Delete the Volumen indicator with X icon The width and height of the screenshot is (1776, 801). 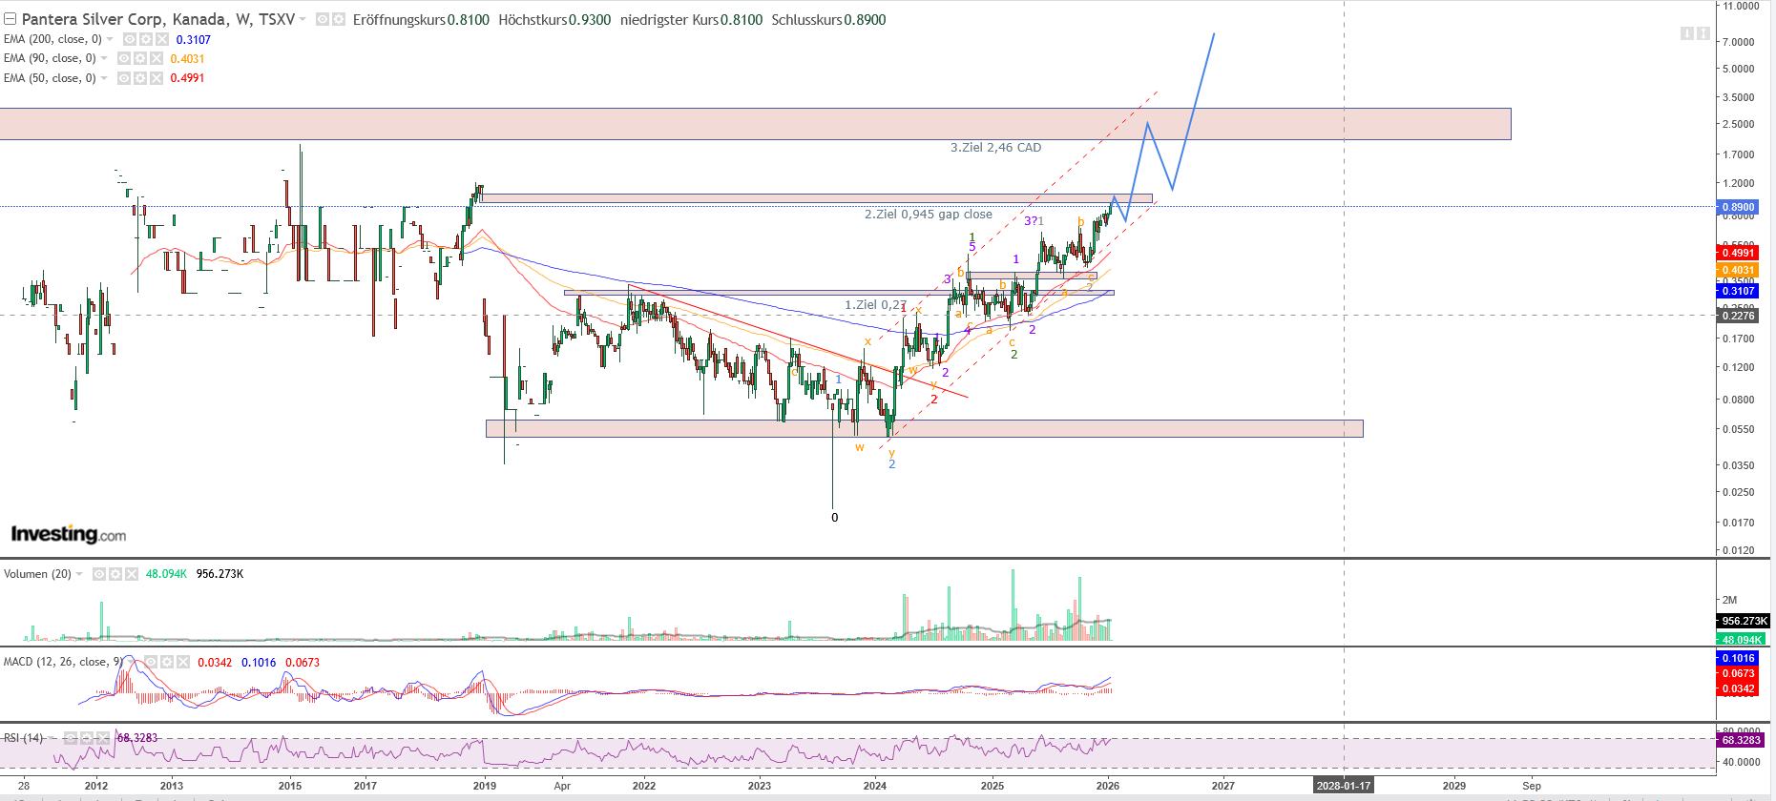click(x=131, y=574)
